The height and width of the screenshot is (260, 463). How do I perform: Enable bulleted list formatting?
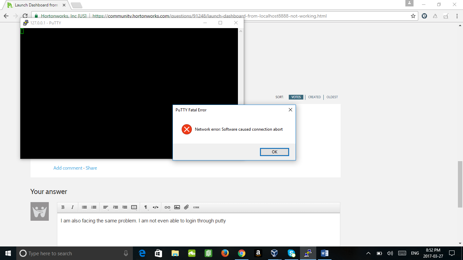(84, 207)
